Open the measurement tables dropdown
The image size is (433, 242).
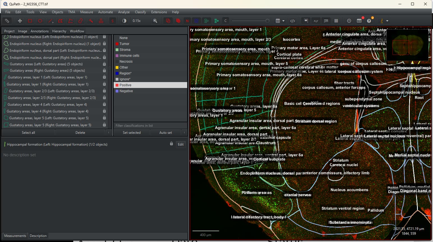284,21
